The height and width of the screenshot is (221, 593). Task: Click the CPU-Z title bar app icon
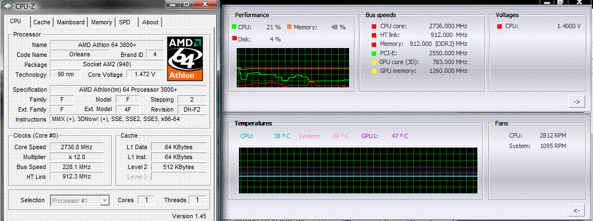(8, 6)
